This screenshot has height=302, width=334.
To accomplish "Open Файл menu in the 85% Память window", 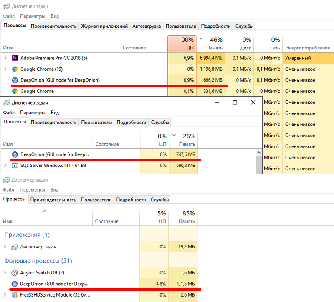I will click(x=8, y=190).
